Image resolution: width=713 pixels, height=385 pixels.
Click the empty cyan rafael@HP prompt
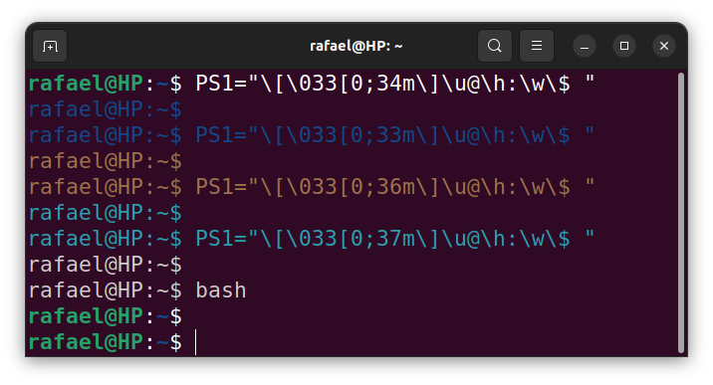105,213
